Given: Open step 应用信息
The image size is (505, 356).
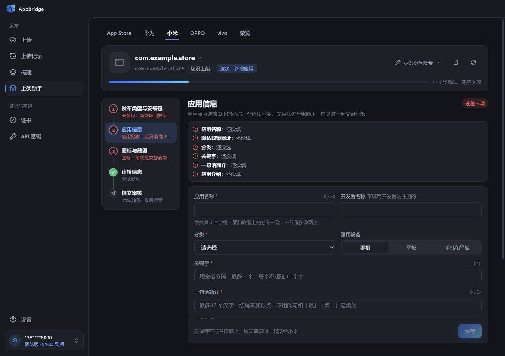Looking at the screenshot, I should [141, 133].
